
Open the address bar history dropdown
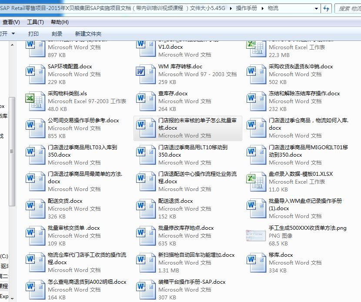316,9
